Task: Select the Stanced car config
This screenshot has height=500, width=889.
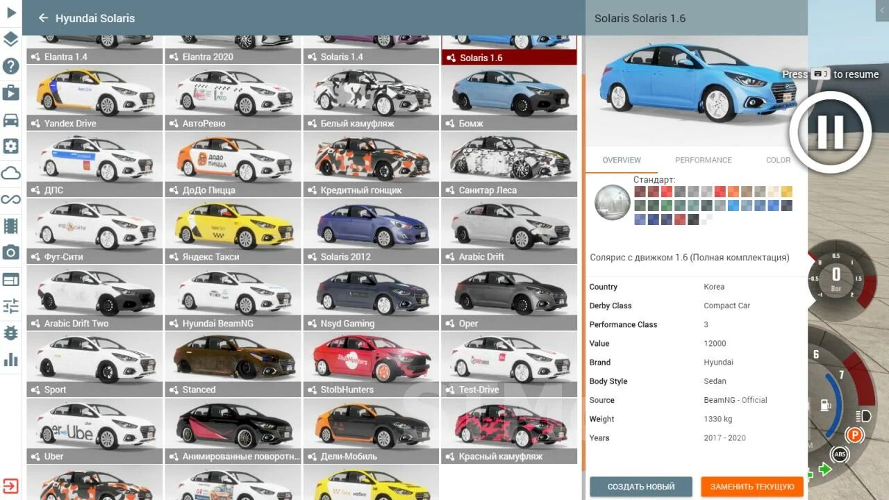Action: [x=233, y=365]
